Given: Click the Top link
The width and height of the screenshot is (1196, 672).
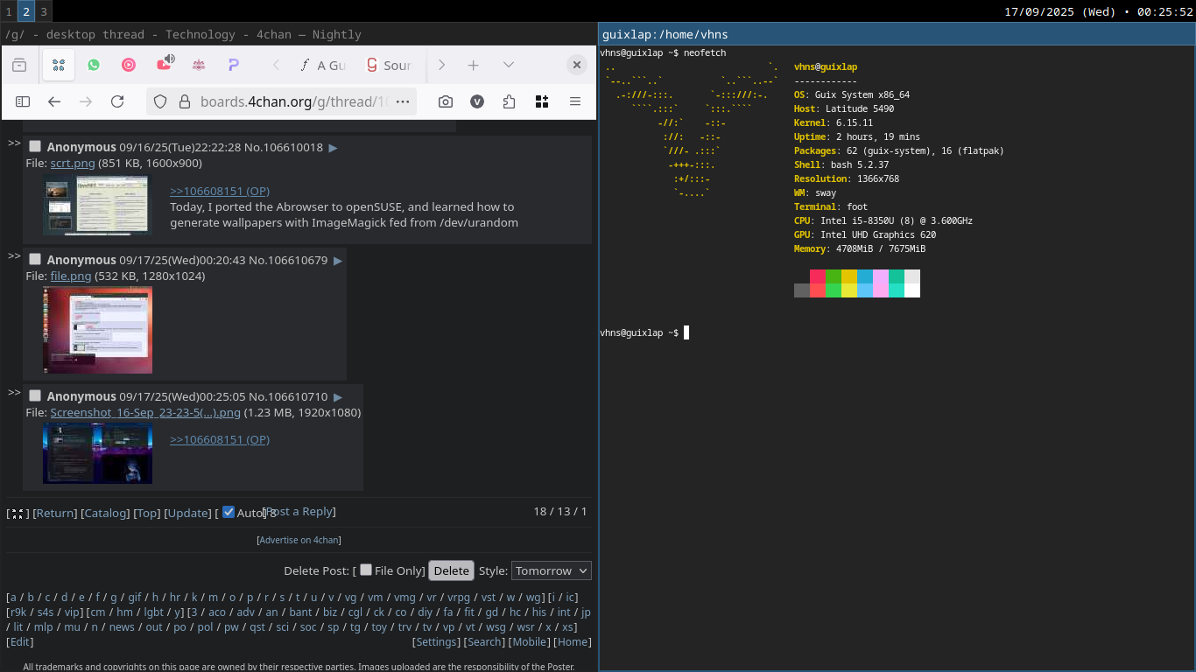Looking at the screenshot, I should pyautogui.click(x=147, y=514).
